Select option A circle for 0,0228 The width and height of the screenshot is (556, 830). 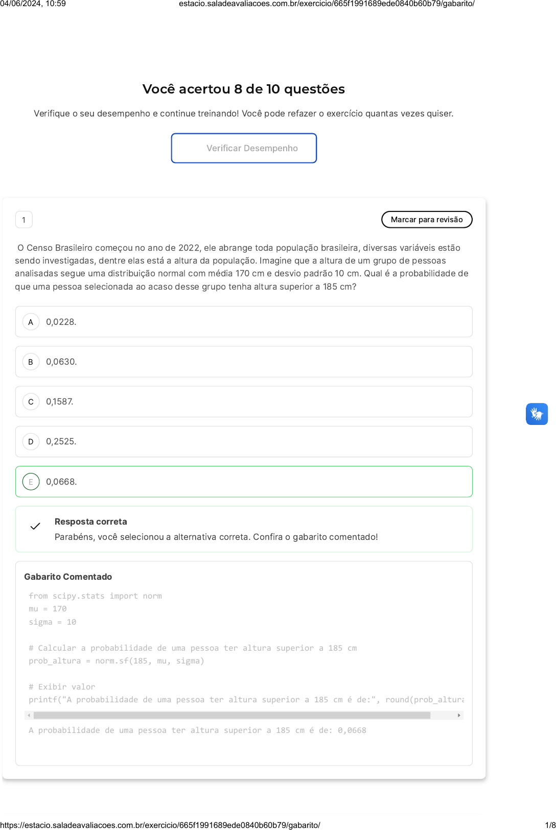coord(31,322)
